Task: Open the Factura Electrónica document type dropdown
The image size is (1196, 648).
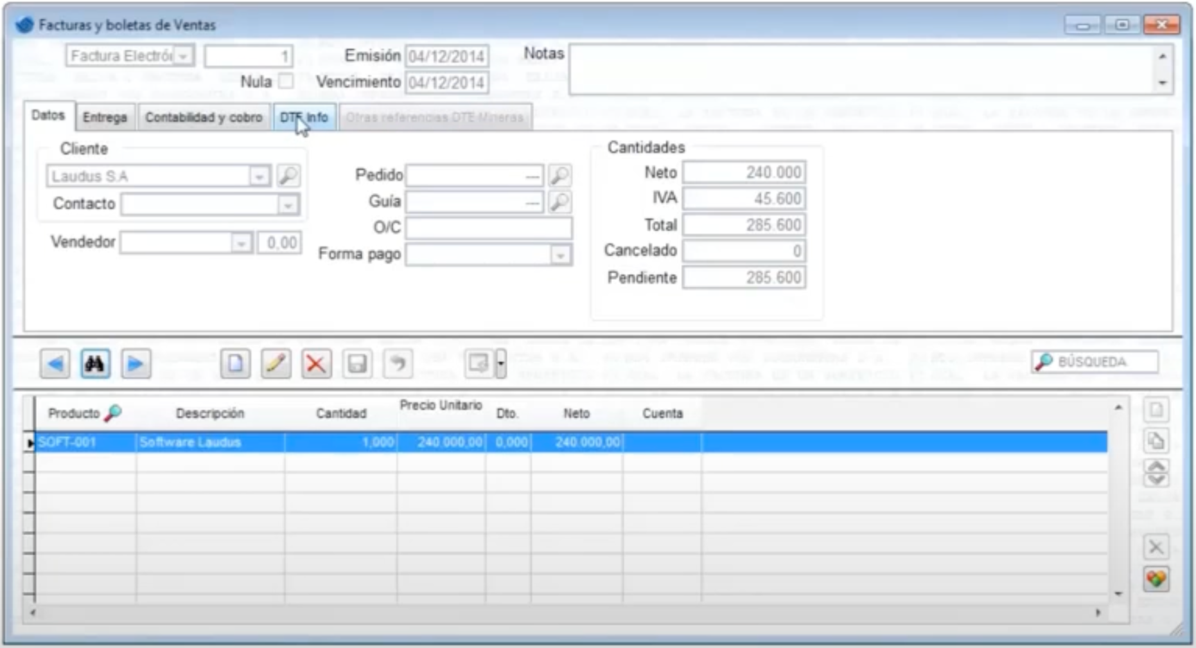Action: [184, 55]
